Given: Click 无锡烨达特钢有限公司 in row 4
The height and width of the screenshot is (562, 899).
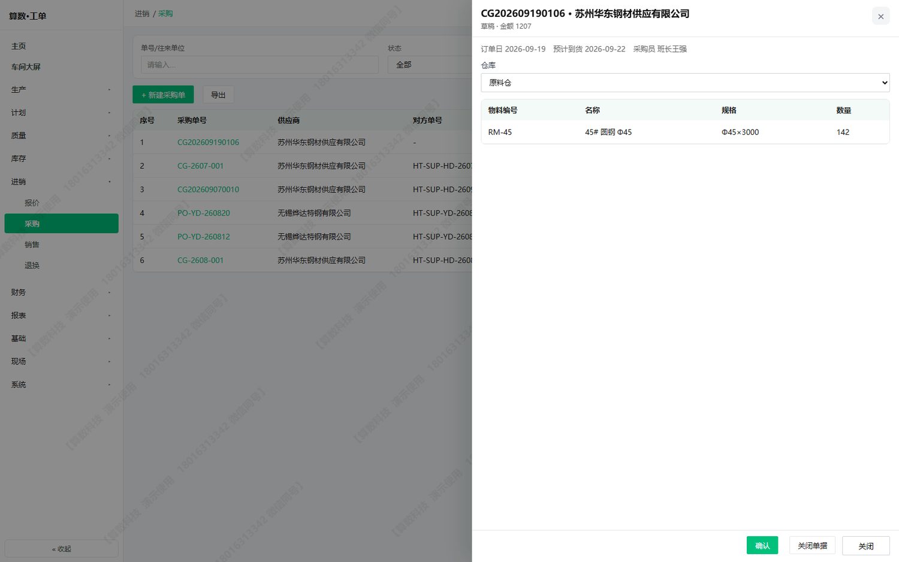Looking at the screenshot, I should point(314,213).
